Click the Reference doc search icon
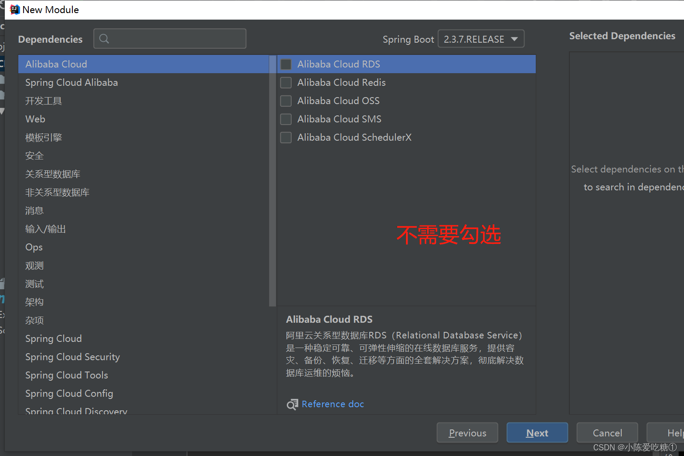This screenshot has width=684, height=456. click(292, 404)
